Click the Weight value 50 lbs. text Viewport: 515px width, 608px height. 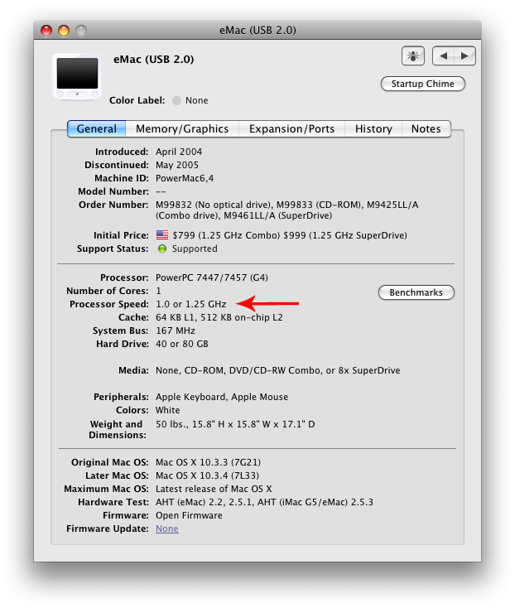(235, 424)
